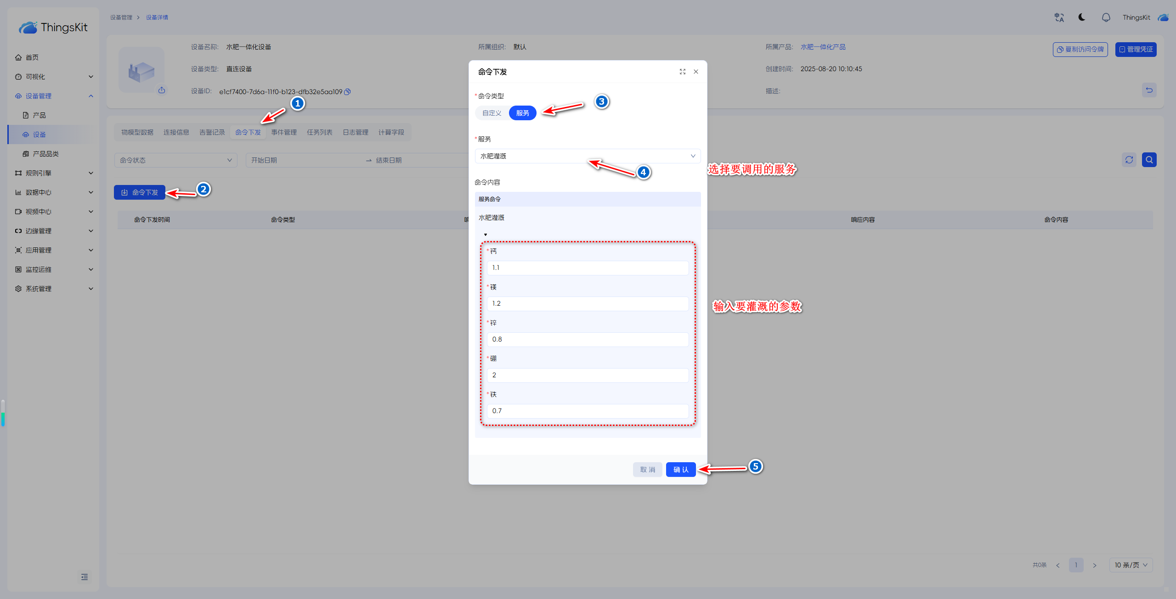Click the blue search icon button
The width and height of the screenshot is (1176, 599).
pos(1149,160)
